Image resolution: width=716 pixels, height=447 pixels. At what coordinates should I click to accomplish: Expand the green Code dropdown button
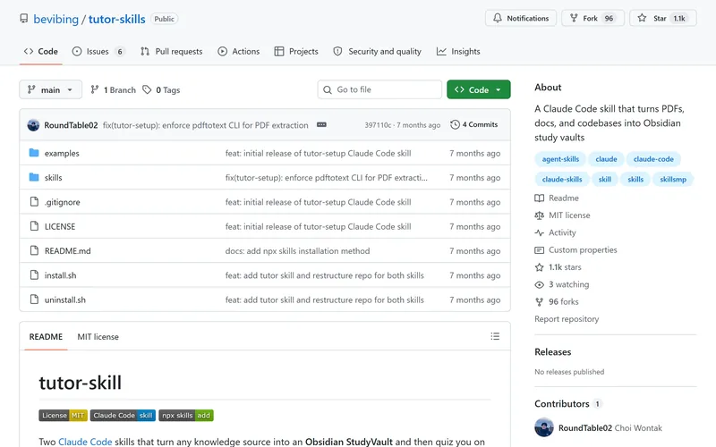[479, 90]
